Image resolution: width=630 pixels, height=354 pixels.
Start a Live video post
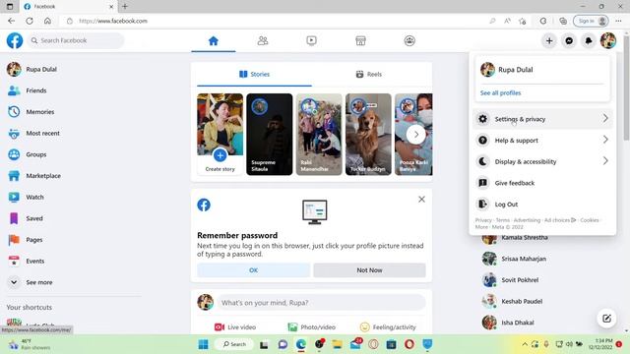coord(235,327)
